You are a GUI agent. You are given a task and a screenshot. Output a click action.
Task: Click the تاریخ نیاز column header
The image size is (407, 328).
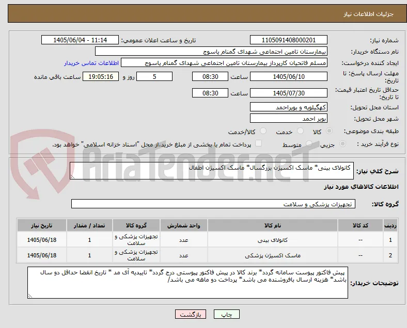tap(42, 225)
